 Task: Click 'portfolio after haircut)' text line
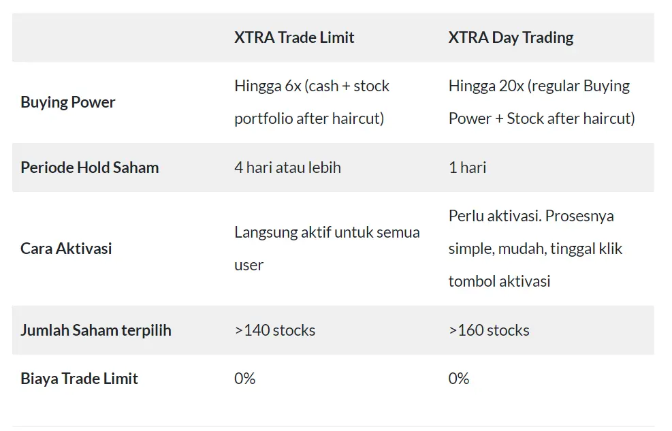309,118
